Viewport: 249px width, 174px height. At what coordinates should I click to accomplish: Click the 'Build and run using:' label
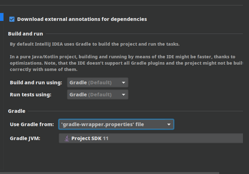(x=36, y=83)
